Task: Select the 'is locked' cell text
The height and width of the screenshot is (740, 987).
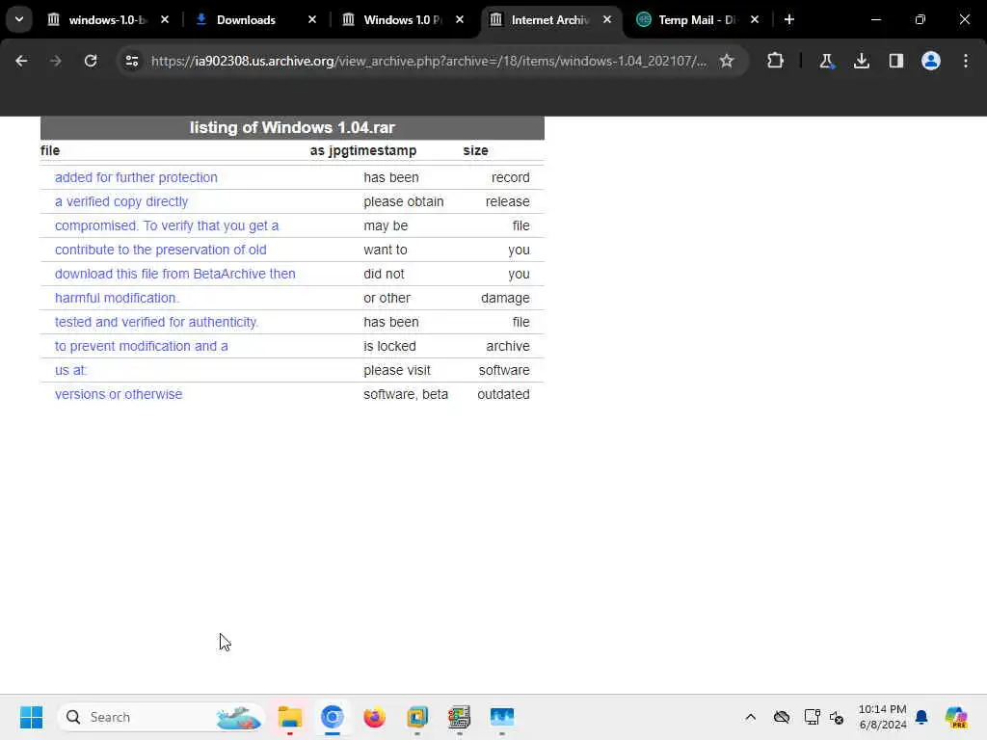Action: [x=389, y=346]
